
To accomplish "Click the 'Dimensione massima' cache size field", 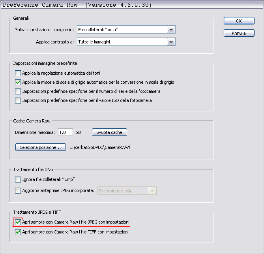I will (x=65, y=132).
